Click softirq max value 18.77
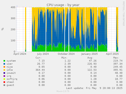 click(x=119, y=79)
